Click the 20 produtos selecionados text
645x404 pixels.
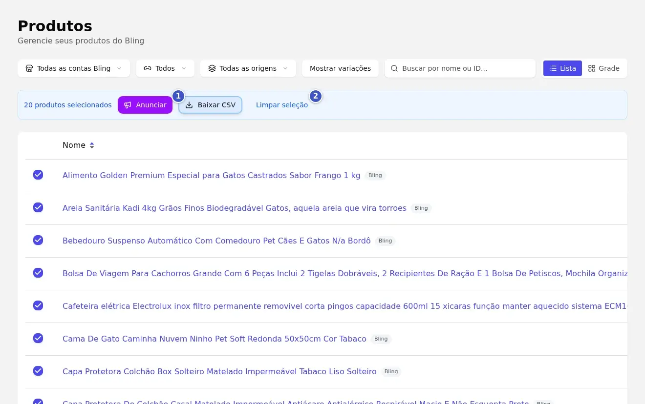(x=68, y=105)
